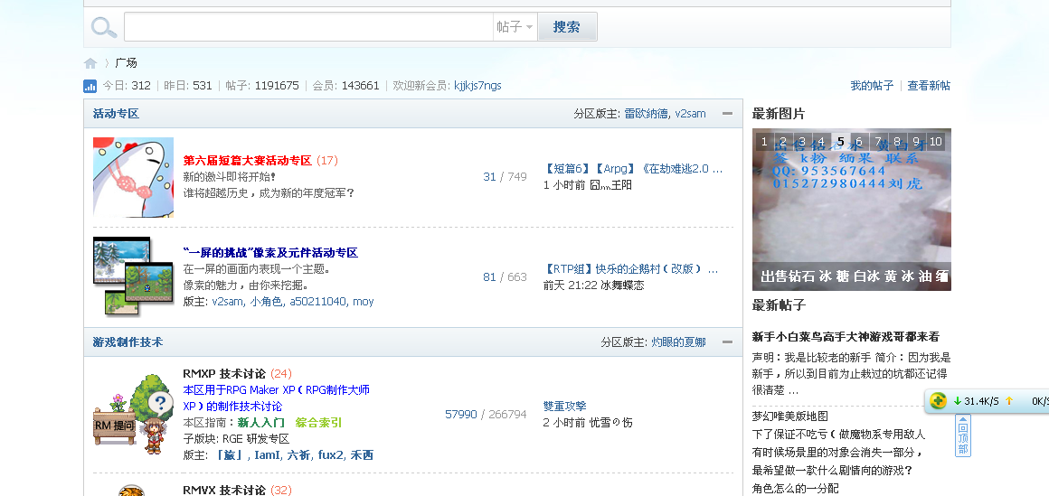Open latest post 【RTP组】快乐的企鹅村（改版）
1049x496 pixels.
(631, 269)
